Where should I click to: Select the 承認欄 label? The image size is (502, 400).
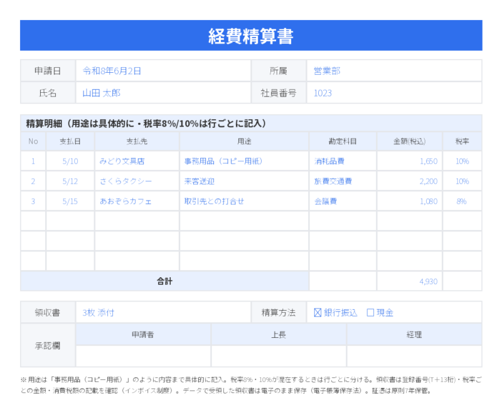pos(48,345)
